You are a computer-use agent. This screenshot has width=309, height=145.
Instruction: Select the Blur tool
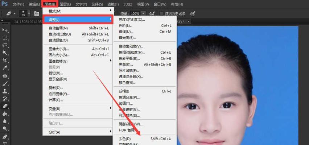pyautogui.click(x=5, y=121)
